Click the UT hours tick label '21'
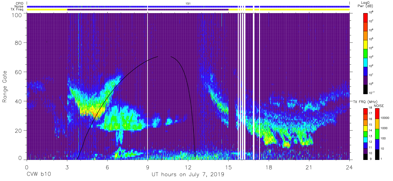The height and width of the screenshot is (181, 393). (309, 167)
